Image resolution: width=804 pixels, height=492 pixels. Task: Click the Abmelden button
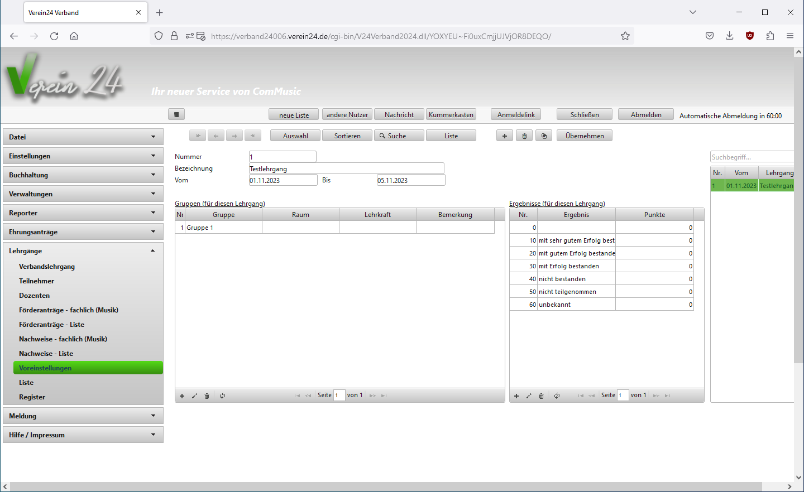(x=645, y=114)
